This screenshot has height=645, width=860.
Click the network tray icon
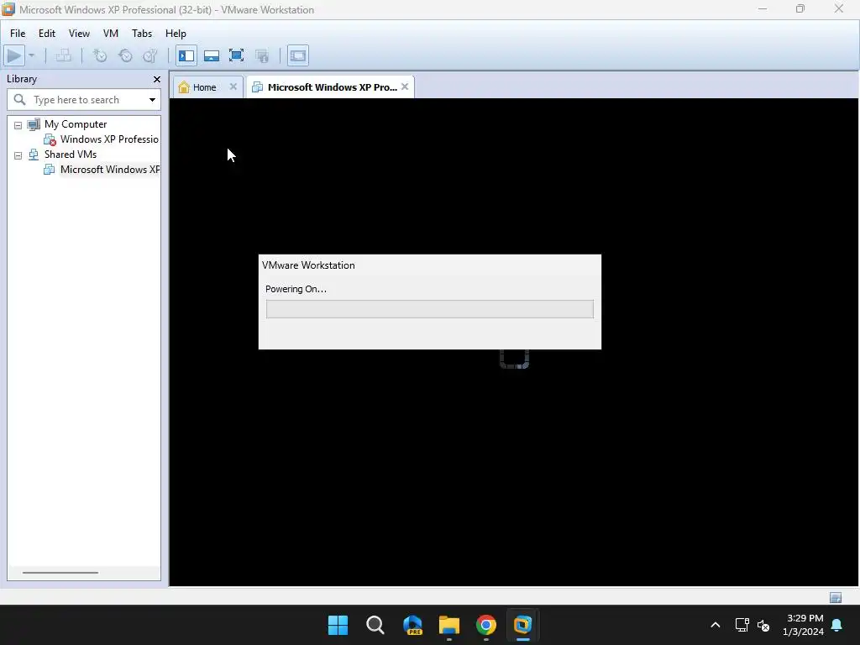point(742,625)
